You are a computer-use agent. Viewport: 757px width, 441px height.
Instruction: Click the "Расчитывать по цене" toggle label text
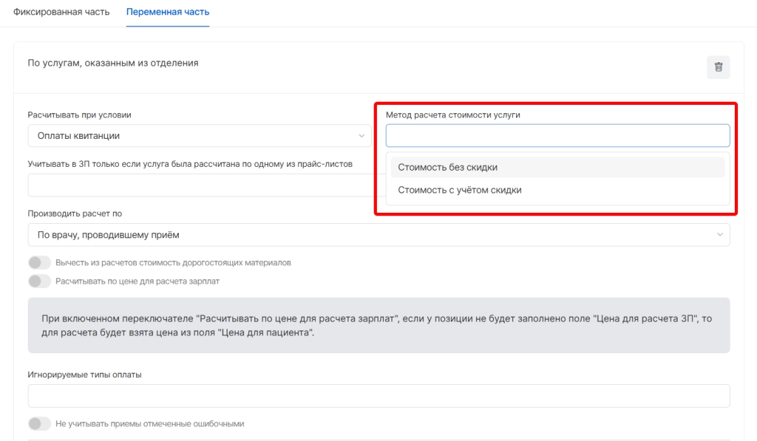pyautogui.click(x=138, y=281)
